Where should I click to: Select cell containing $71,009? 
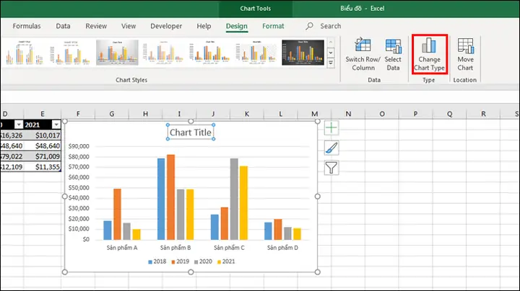[x=43, y=156]
